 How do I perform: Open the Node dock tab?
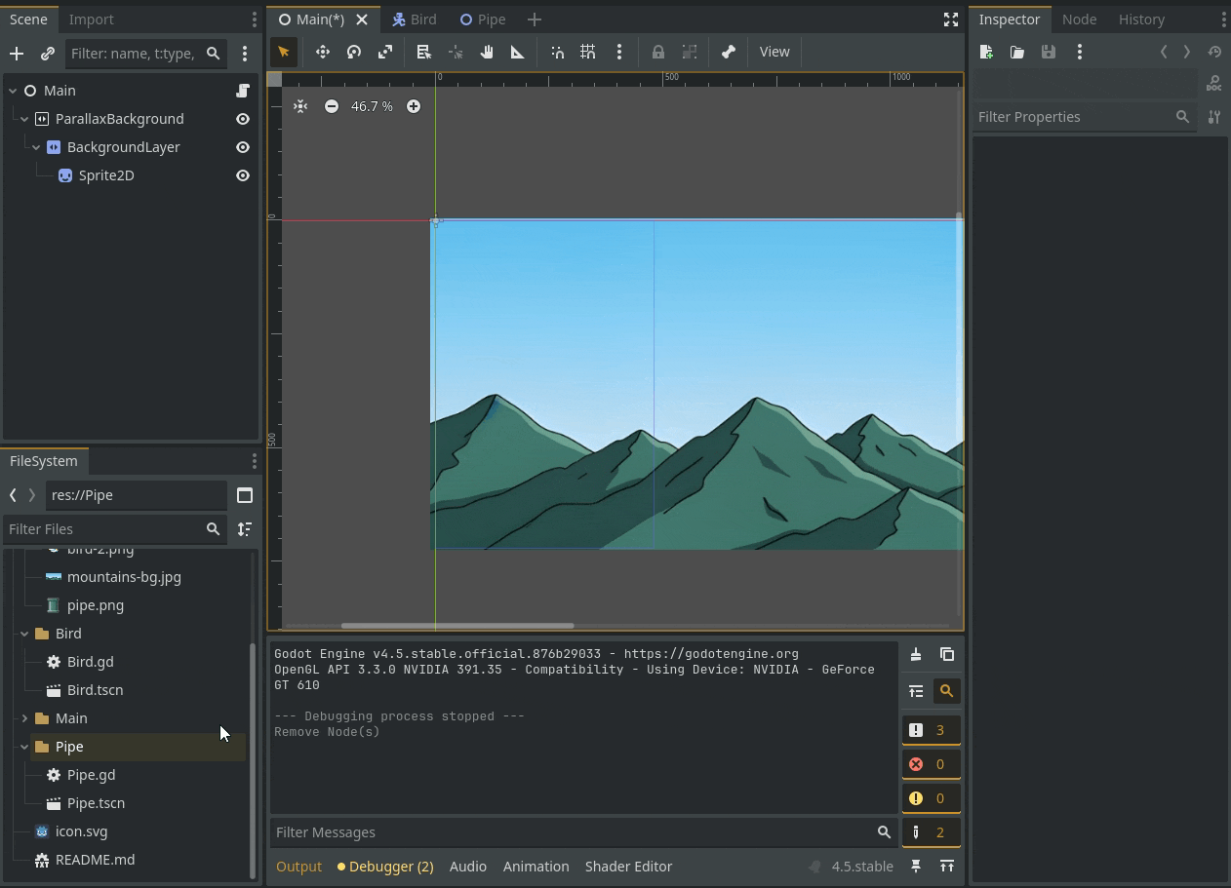coord(1079,19)
